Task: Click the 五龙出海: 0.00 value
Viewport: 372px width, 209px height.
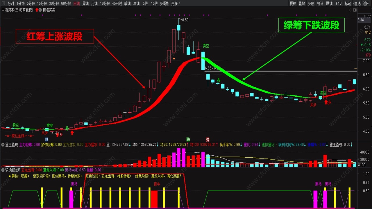Action: tap(32, 170)
